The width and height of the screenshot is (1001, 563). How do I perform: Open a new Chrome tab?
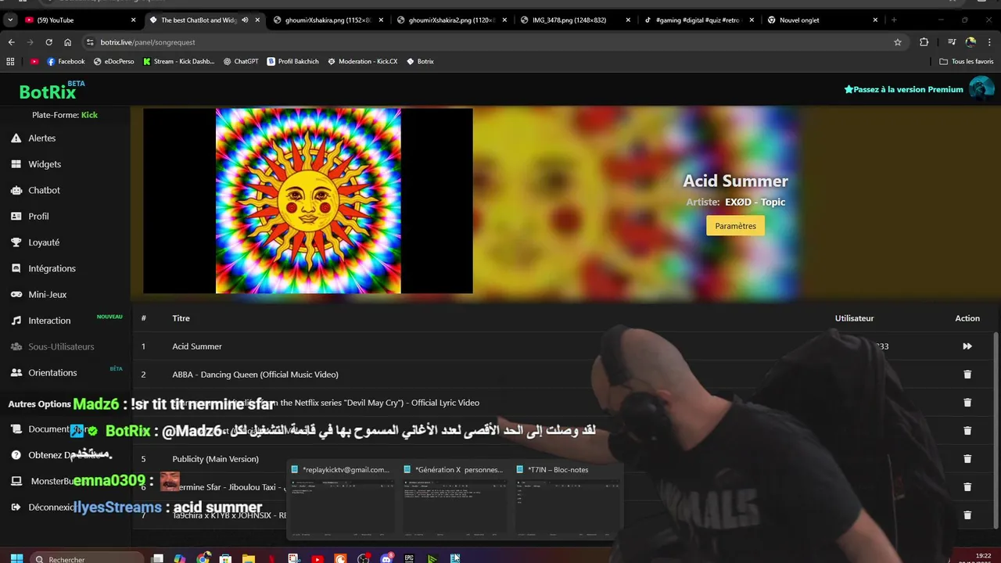(894, 20)
